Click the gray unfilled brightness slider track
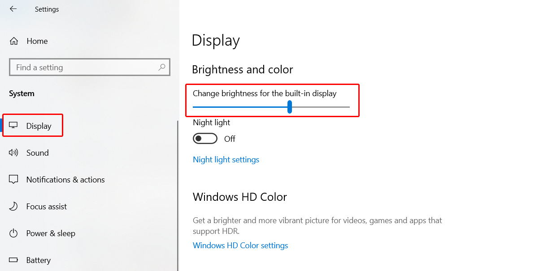The image size is (548, 271). pos(321,107)
